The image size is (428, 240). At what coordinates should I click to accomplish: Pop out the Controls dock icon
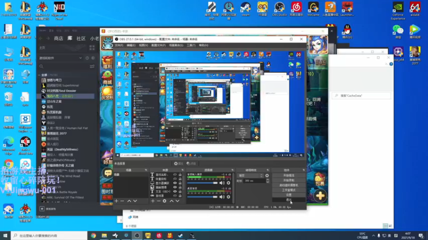click(303, 170)
